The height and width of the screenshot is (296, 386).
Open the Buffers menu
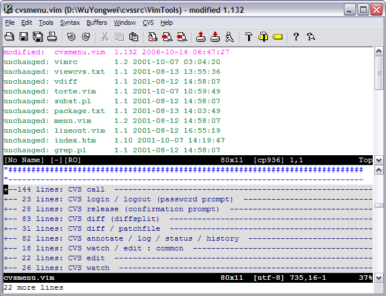point(96,23)
